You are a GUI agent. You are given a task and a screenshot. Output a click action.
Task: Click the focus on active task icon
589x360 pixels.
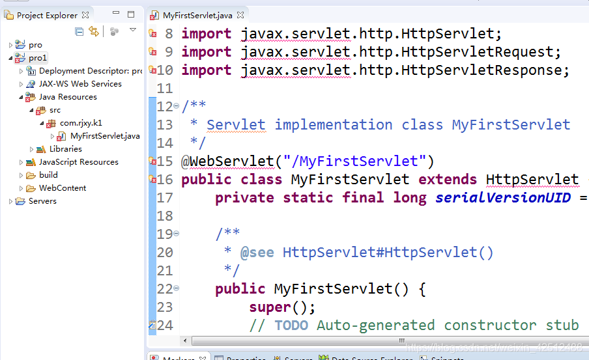pos(114,31)
